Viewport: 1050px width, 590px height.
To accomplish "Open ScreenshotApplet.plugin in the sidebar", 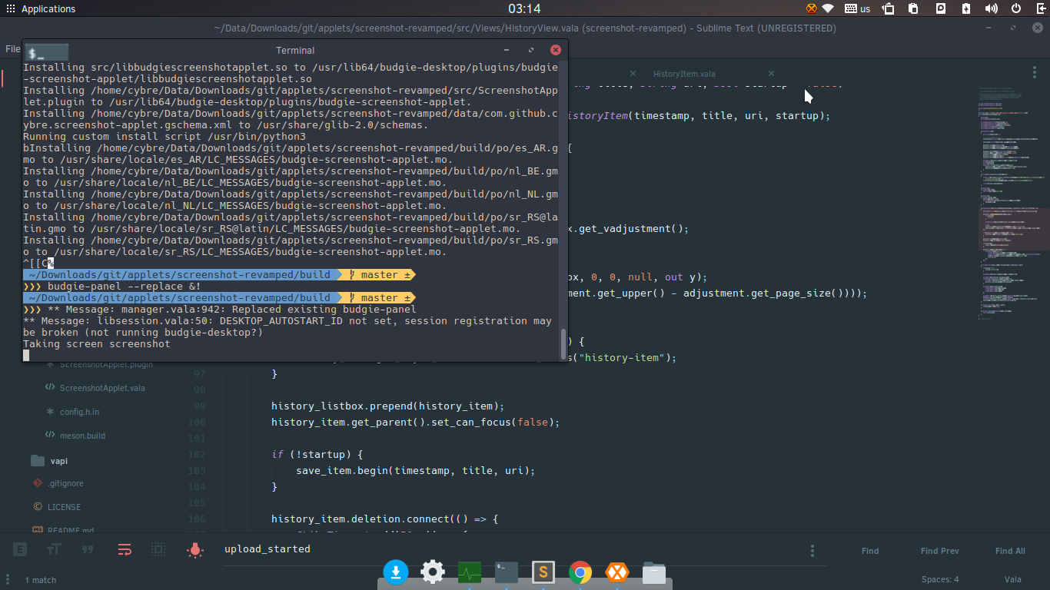I will (106, 365).
